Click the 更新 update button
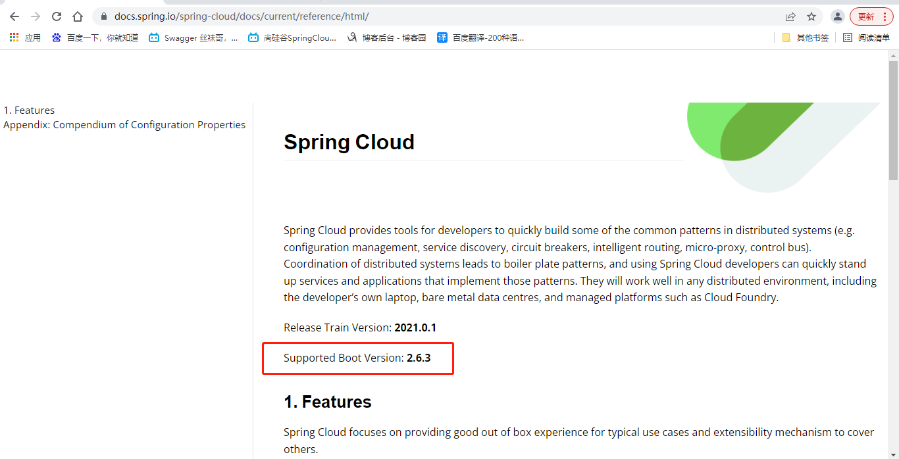 (871, 16)
